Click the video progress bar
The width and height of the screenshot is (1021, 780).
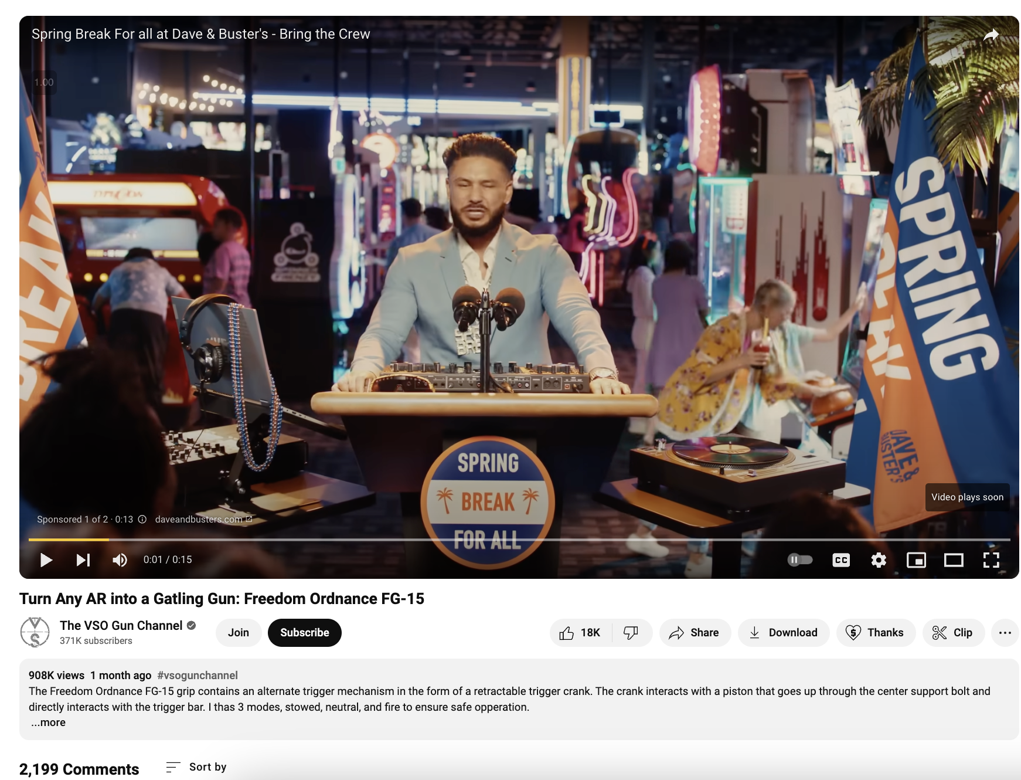tap(519, 539)
